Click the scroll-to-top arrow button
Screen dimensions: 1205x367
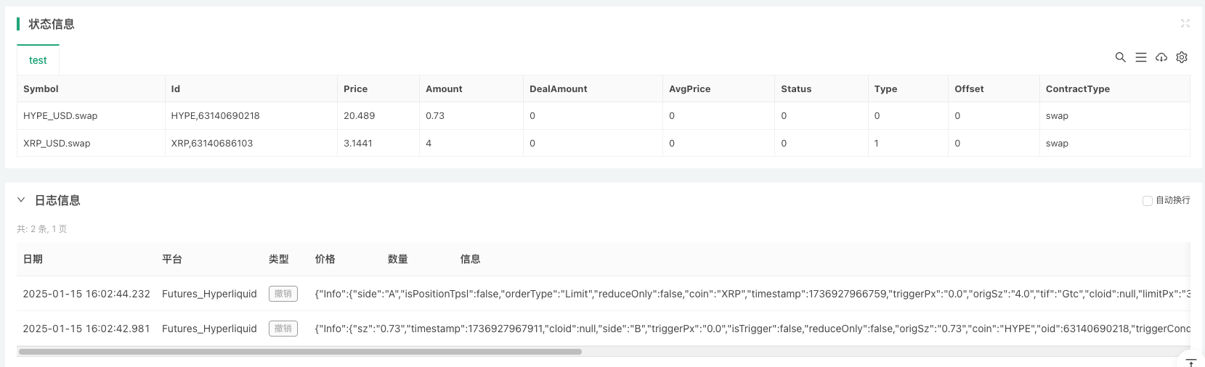pyautogui.click(x=1190, y=362)
